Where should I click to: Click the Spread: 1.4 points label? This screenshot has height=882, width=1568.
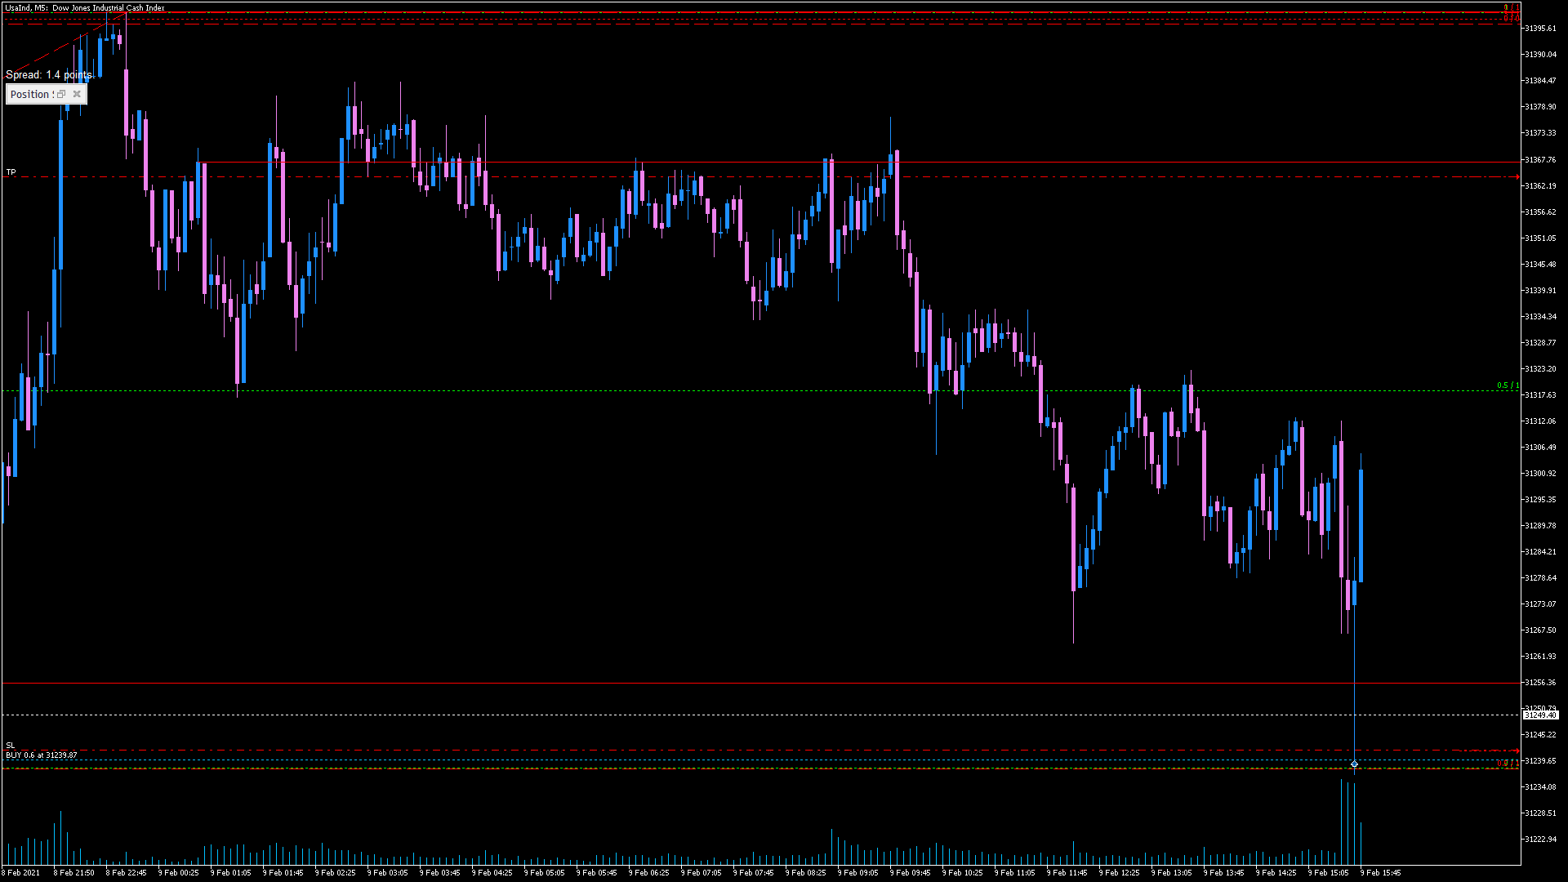(49, 75)
